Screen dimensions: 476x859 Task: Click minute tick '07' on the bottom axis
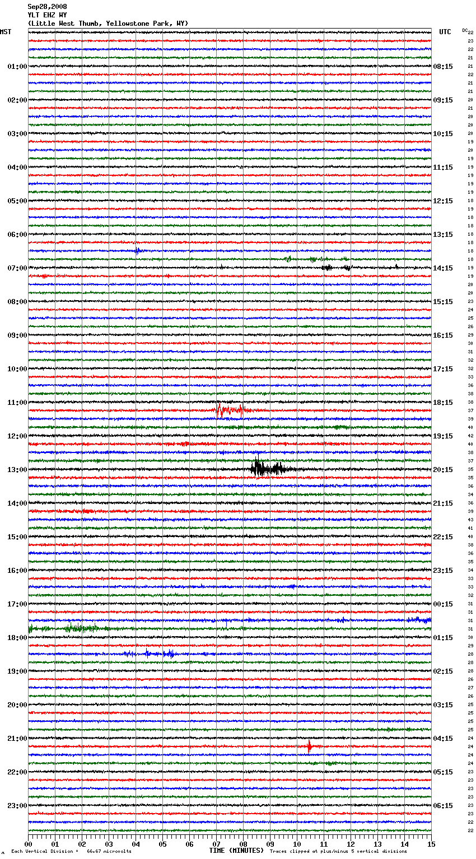[216, 844]
